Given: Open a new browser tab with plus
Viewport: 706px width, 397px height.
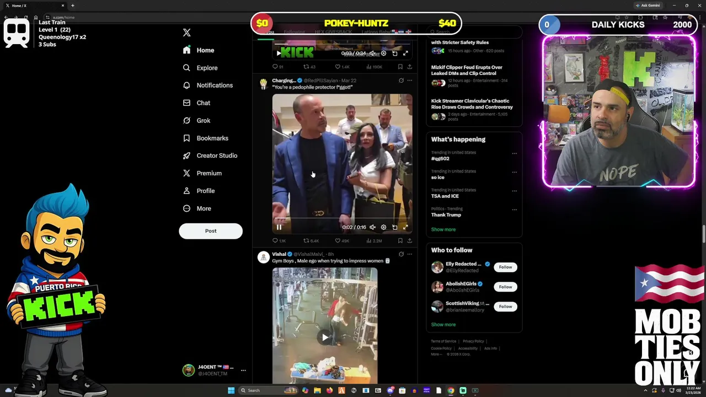Looking at the screenshot, I should tap(73, 6).
